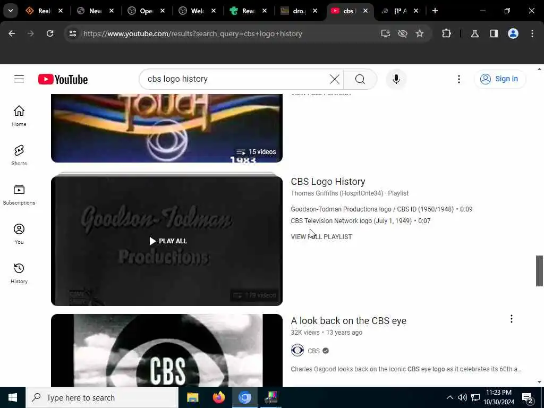Open the You section in sidebar
The image size is (544, 408).
pyautogui.click(x=19, y=234)
